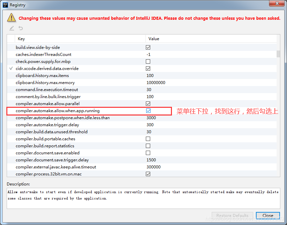Click the 100 value of clipboard.history.max.items
Image resolution: width=287 pixels, height=225 pixels.
pyautogui.click(x=150, y=75)
